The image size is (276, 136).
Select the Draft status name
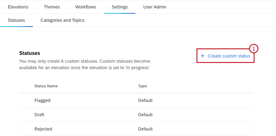(x=39, y=115)
